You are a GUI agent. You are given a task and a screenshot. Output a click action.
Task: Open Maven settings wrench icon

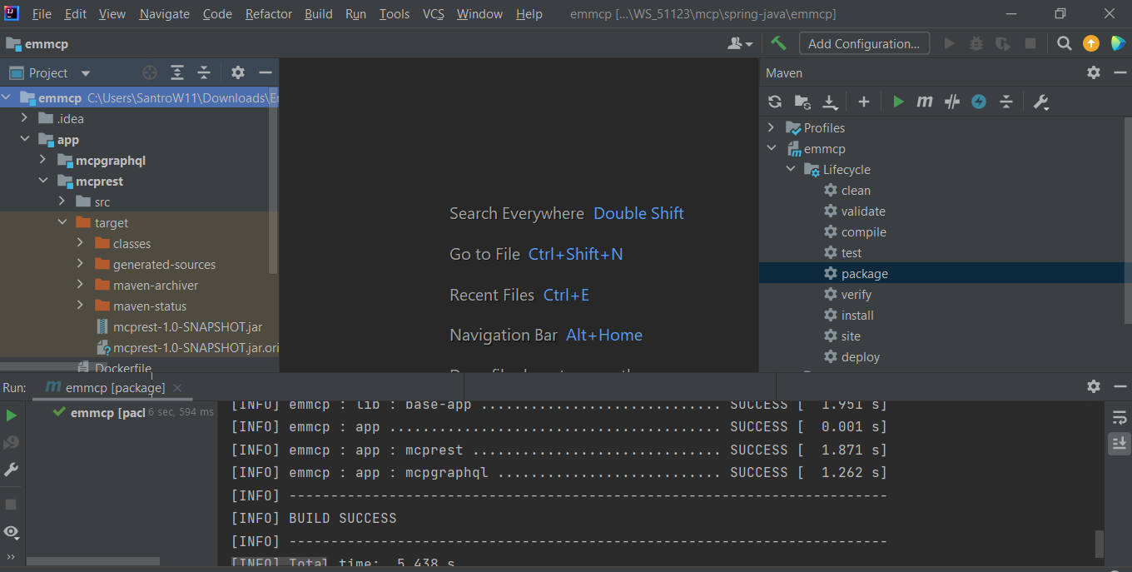[x=1040, y=102]
